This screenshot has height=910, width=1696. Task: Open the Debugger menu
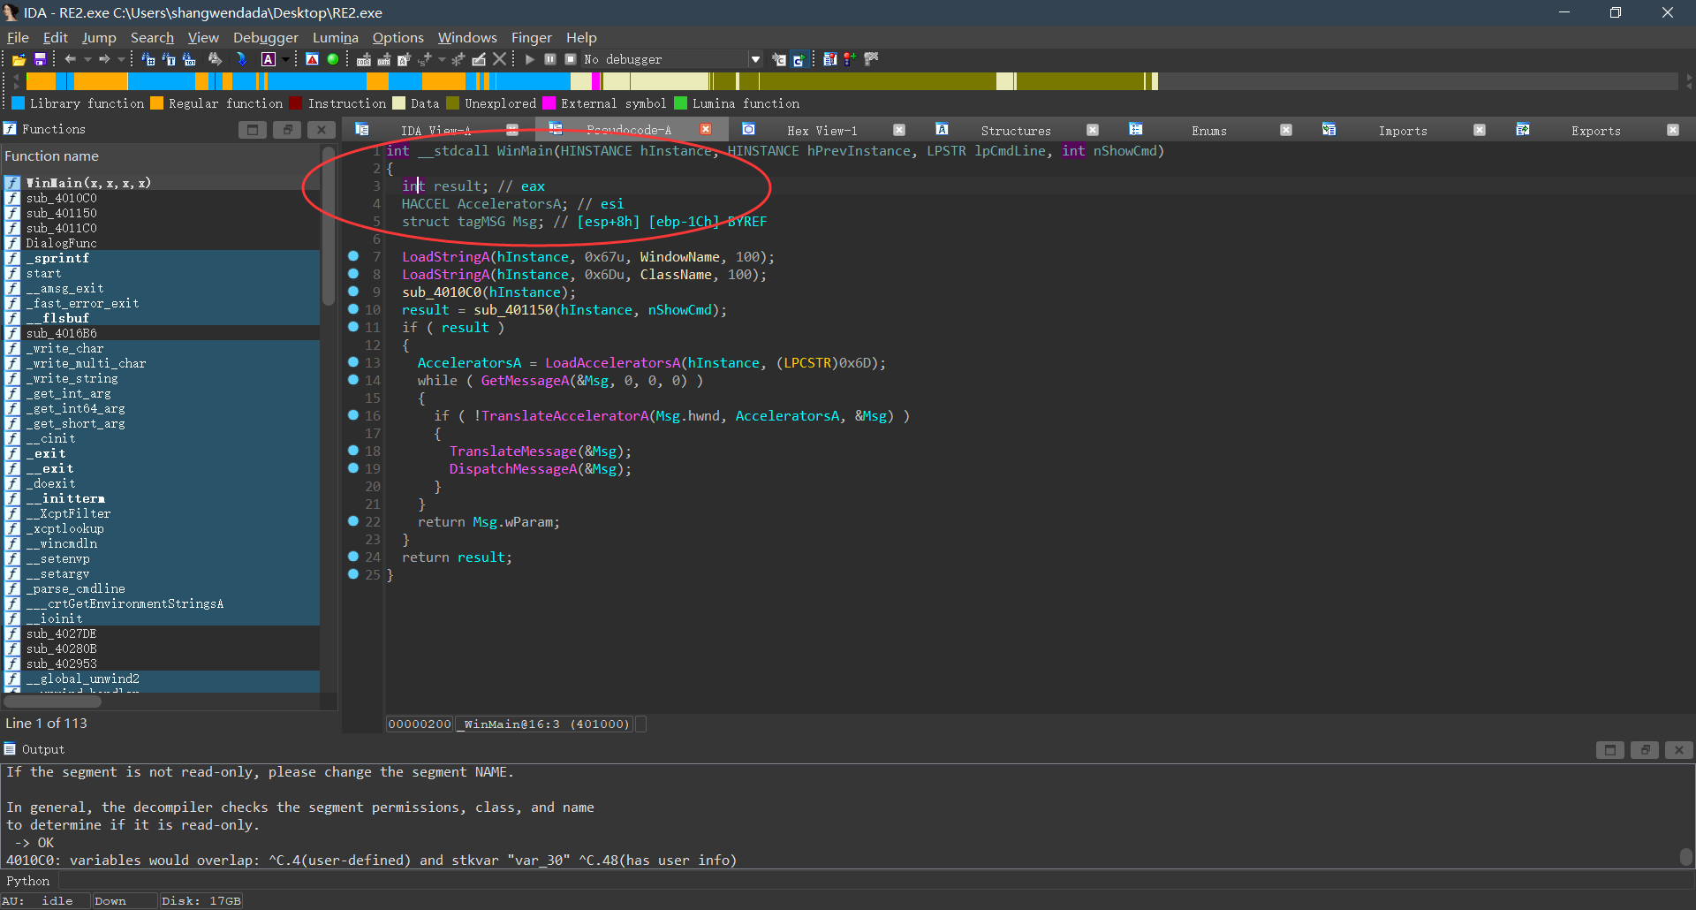pos(266,37)
